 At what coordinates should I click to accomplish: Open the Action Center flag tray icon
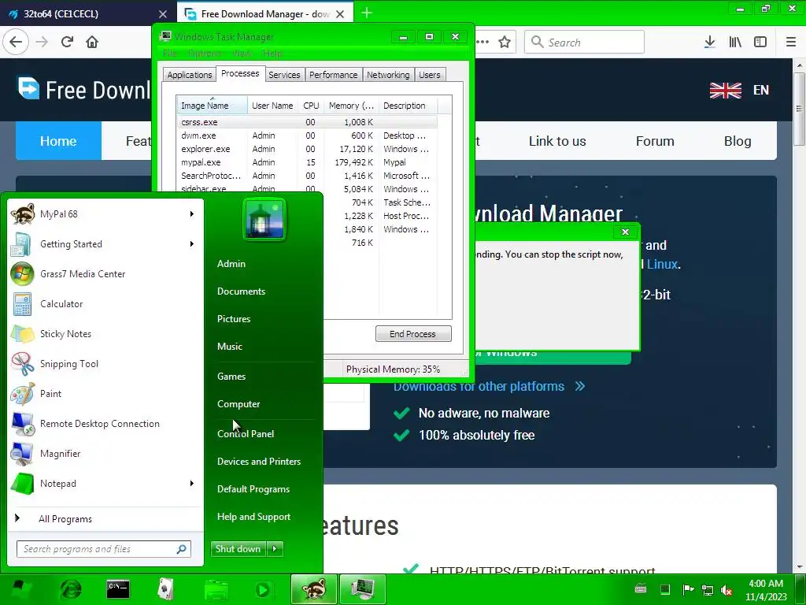pos(687,589)
